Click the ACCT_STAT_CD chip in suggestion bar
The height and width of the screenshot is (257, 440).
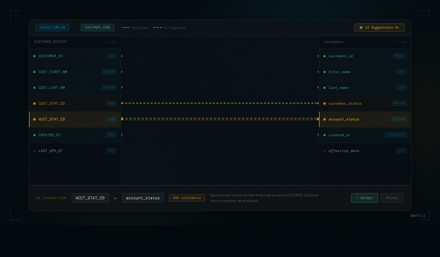click(90, 198)
